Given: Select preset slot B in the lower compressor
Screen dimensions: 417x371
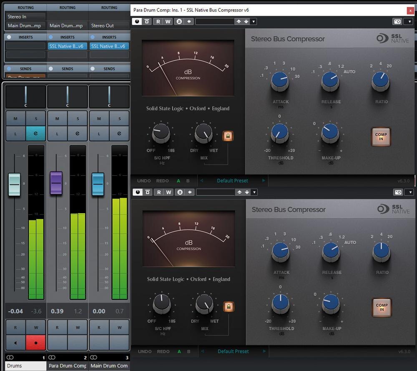Looking at the screenshot, I should pos(189,351).
